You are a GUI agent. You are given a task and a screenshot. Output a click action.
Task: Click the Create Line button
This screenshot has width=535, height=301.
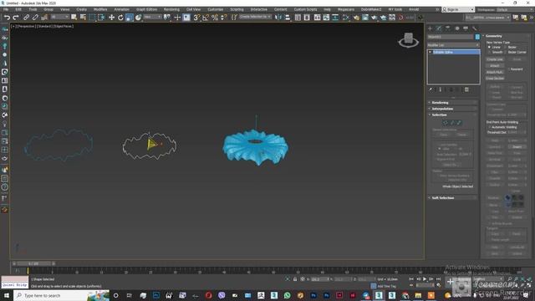495,59
